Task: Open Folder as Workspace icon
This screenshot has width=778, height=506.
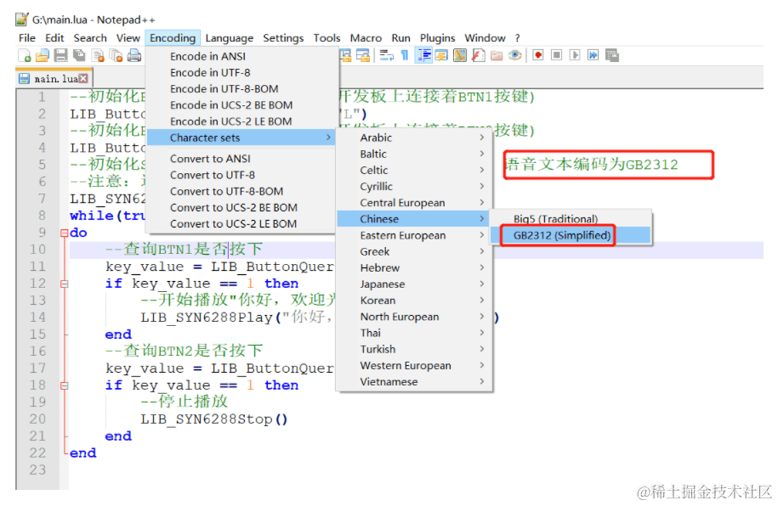Action: 497,55
